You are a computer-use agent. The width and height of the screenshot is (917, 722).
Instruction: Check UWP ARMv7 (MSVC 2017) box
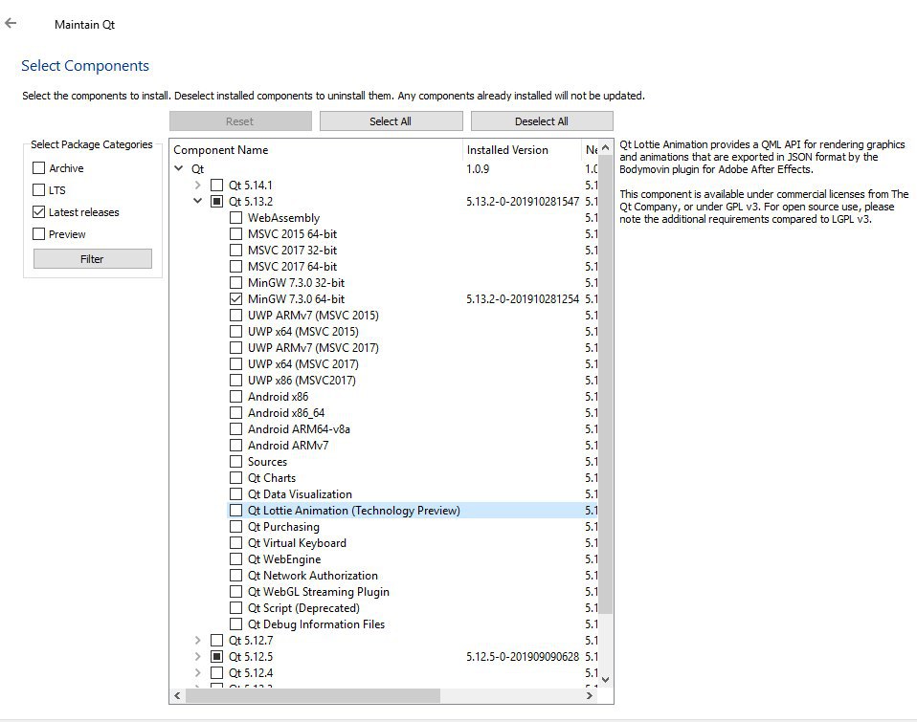click(235, 347)
